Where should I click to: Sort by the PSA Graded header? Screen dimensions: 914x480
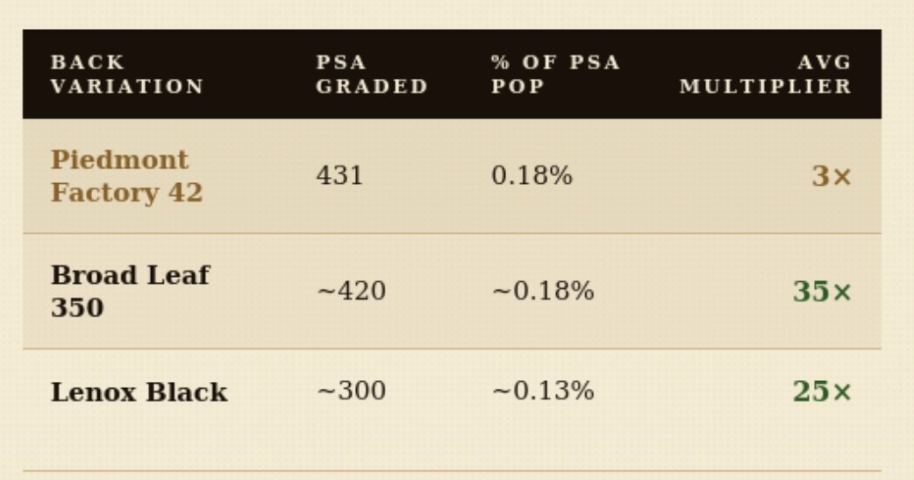pos(372,74)
